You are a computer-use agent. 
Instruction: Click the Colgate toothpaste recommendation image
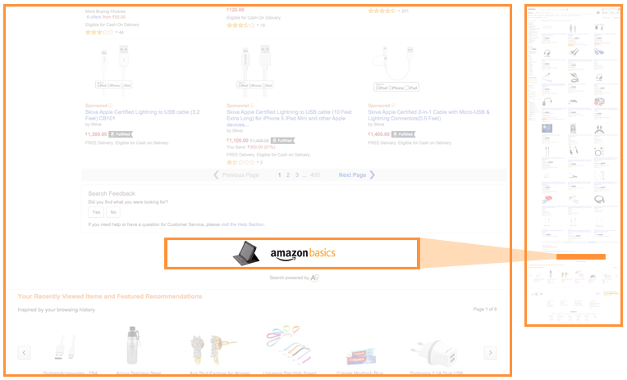click(x=360, y=356)
